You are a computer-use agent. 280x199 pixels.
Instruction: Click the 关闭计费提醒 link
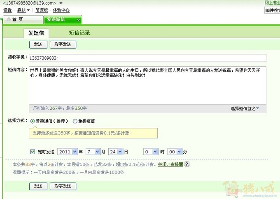170,164
